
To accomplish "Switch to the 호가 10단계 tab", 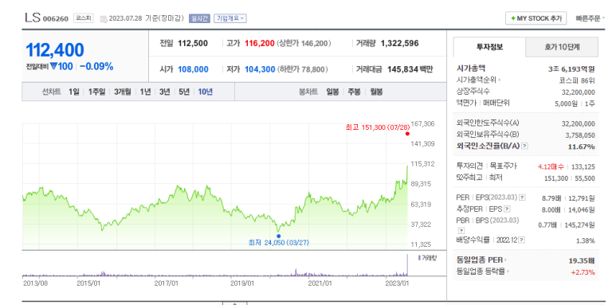I will click(x=562, y=47).
